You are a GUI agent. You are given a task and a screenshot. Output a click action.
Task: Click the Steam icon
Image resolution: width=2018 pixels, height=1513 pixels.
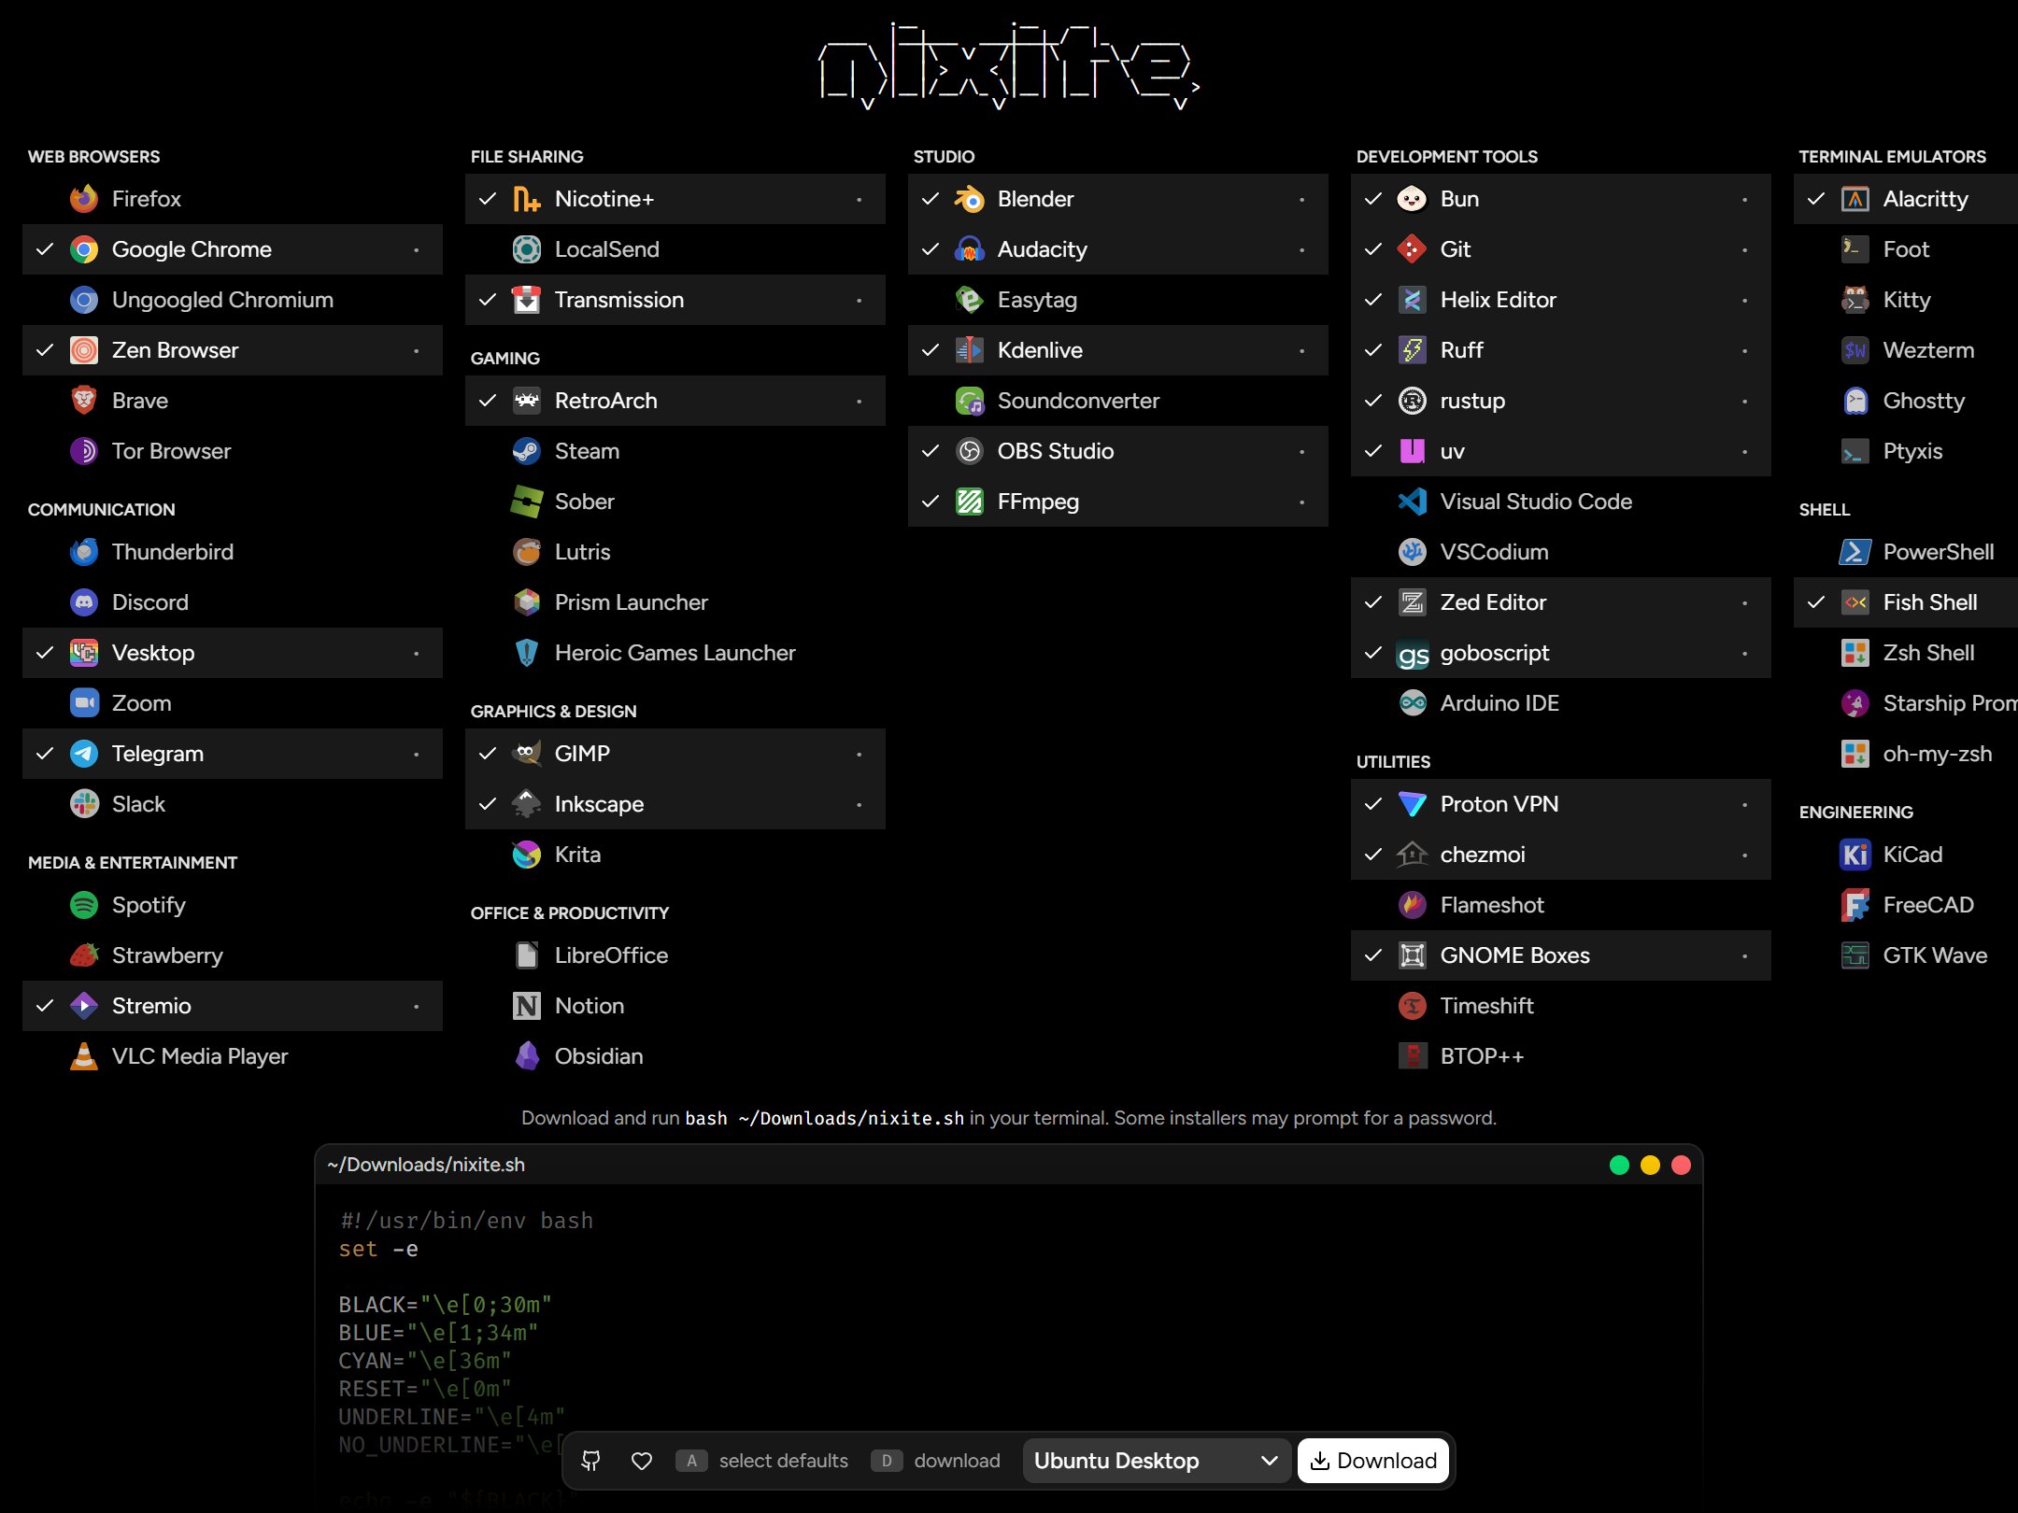pyautogui.click(x=527, y=451)
